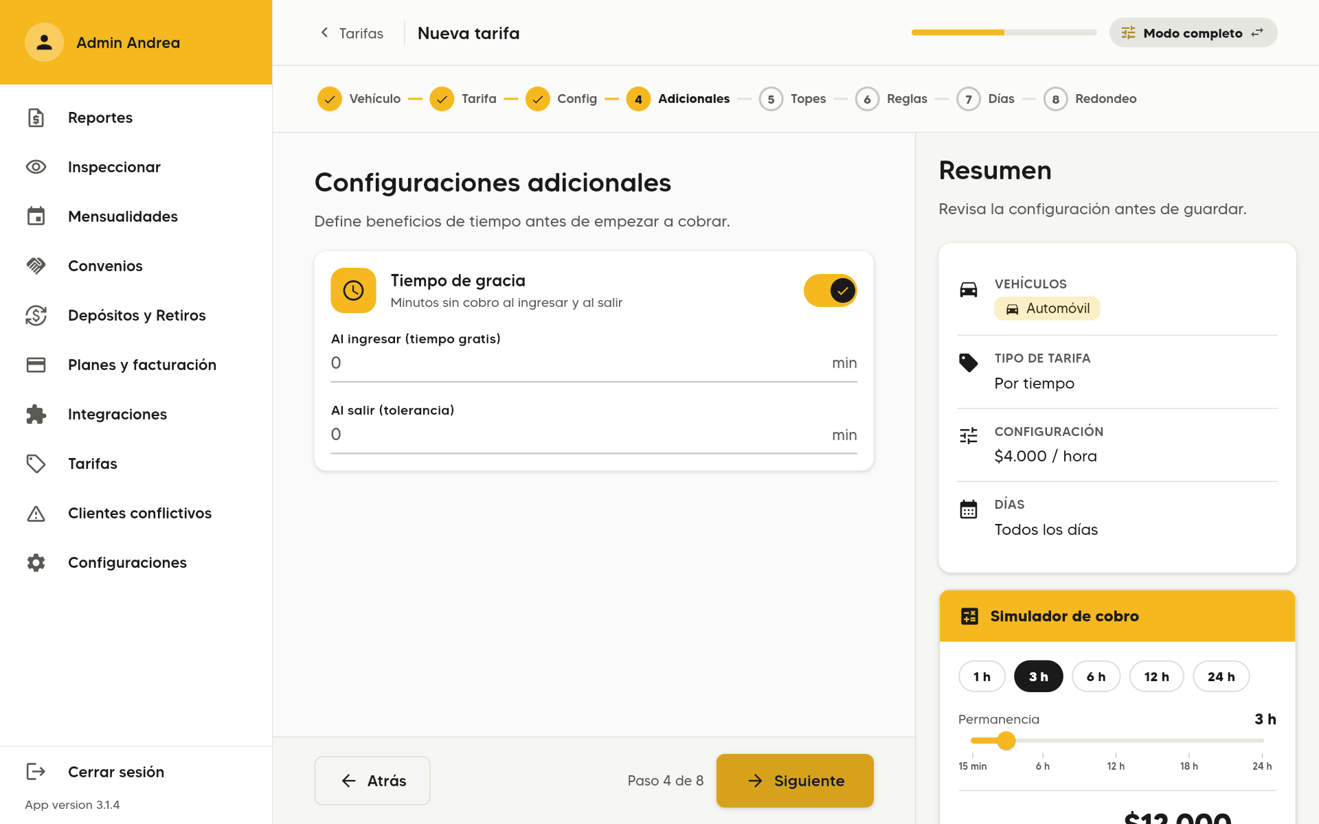Click the Al salir (tolerancia) field
1319x824 pixels.
(x=594, y=434)
